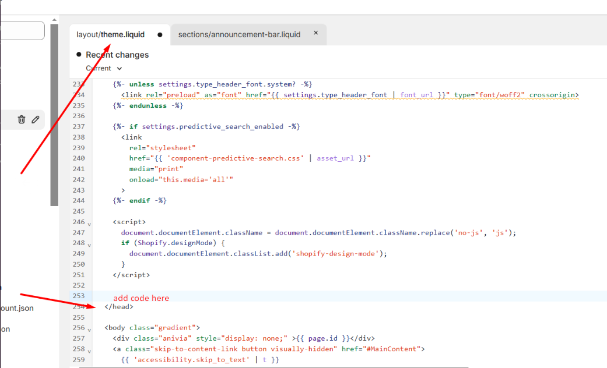Click line number 245 in gutter
Image resolution: width=607 pixels, height=368 pixels.
(x=79, y=211)
